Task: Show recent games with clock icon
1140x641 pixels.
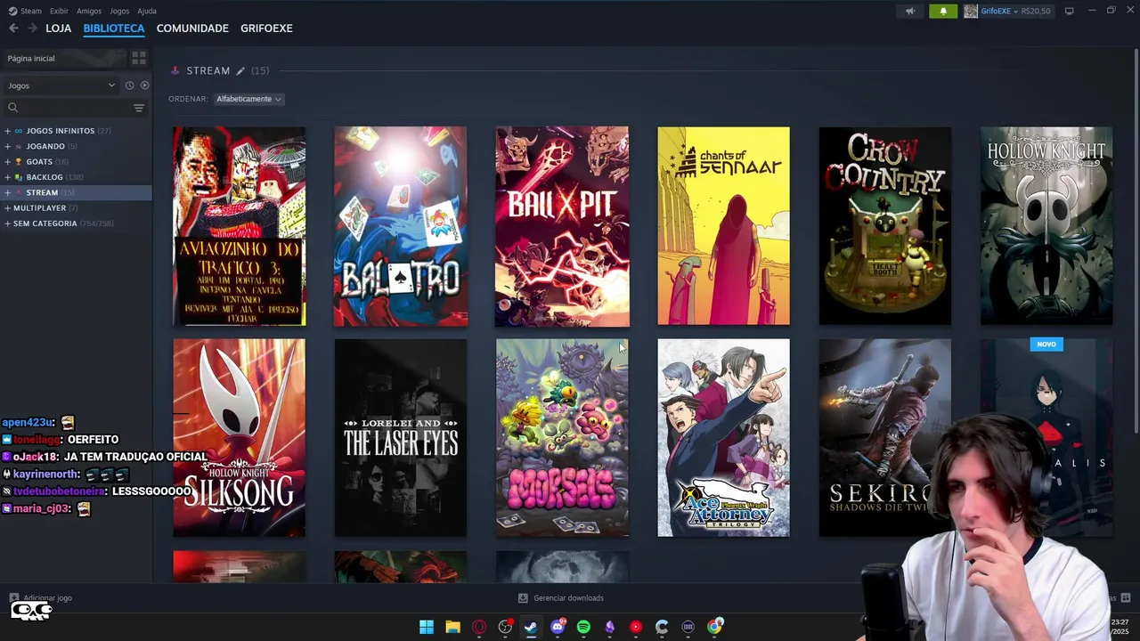Action: (x=129, y=85)
